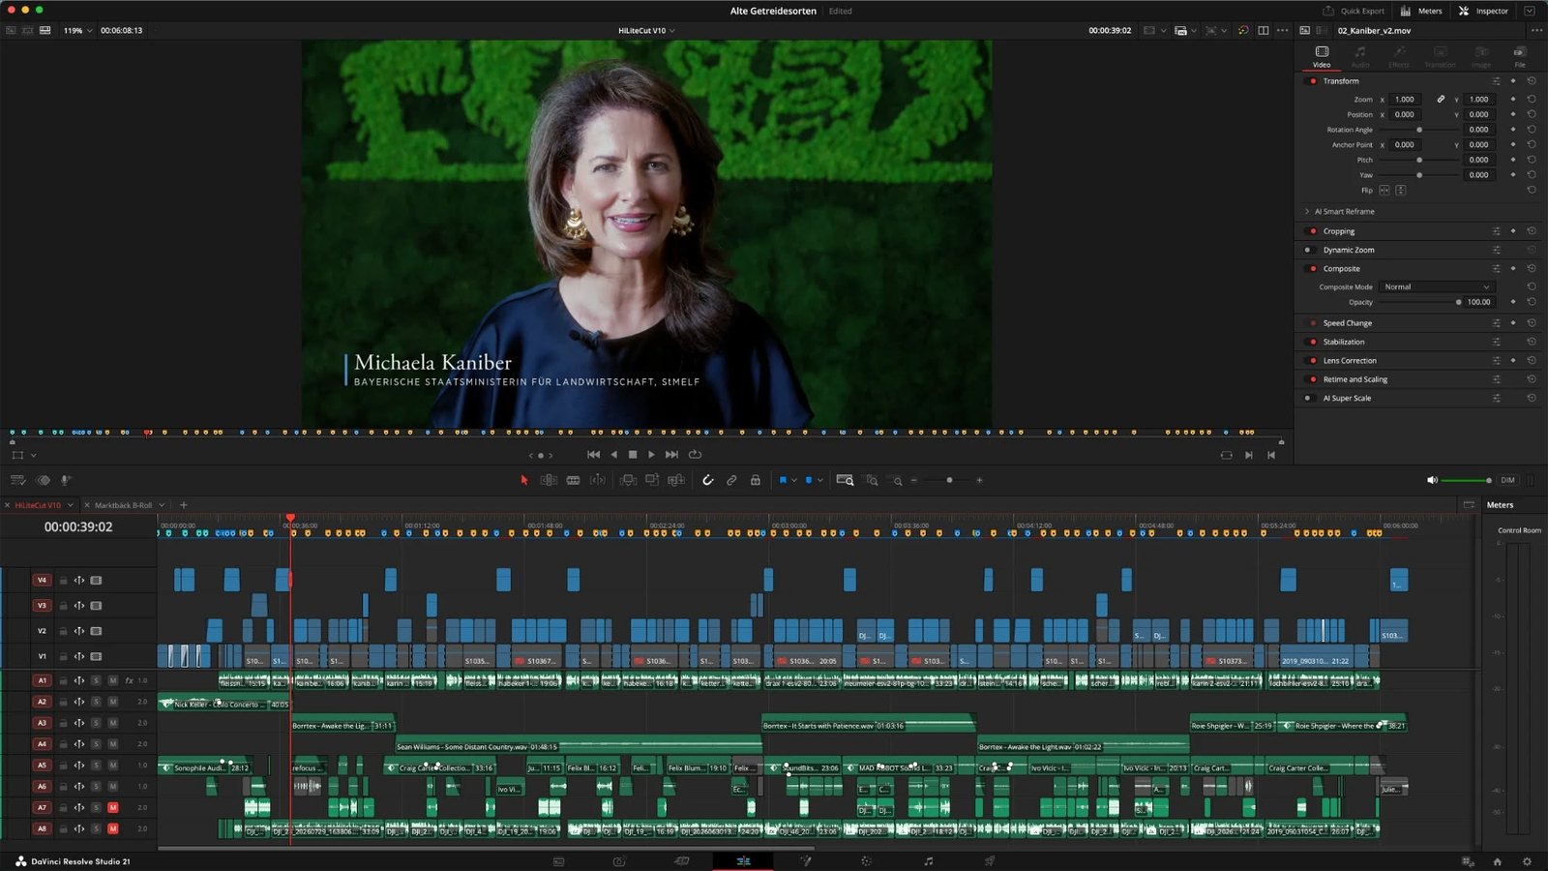Viewport: 1548px width, 871px height.
Task: Open Project Settings gear icon
Action: point(1528,861)
